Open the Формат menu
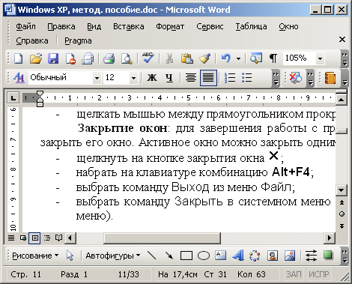The image size is (352, 284). coord(170,26)
